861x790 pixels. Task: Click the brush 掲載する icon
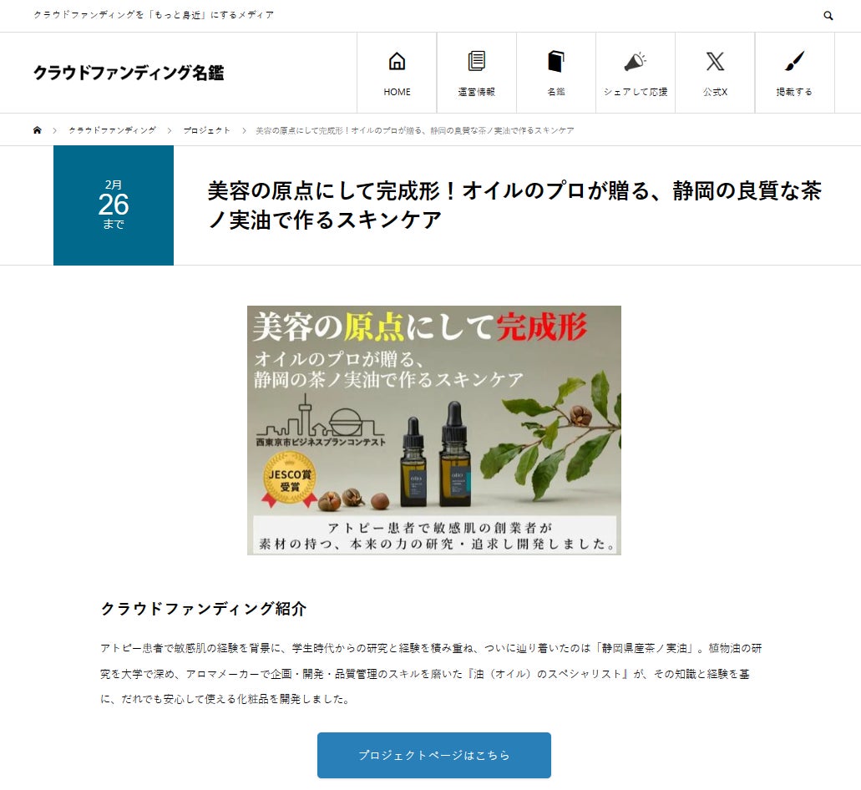pyautogui.click(x=794, y=61)
